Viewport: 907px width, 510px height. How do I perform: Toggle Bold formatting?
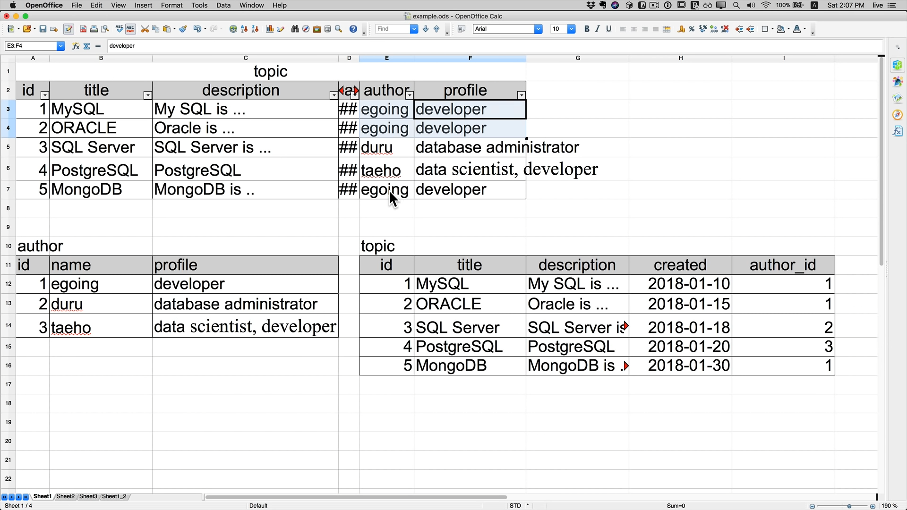point(587,29)
